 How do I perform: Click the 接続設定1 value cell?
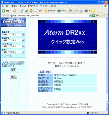[75, 81]
